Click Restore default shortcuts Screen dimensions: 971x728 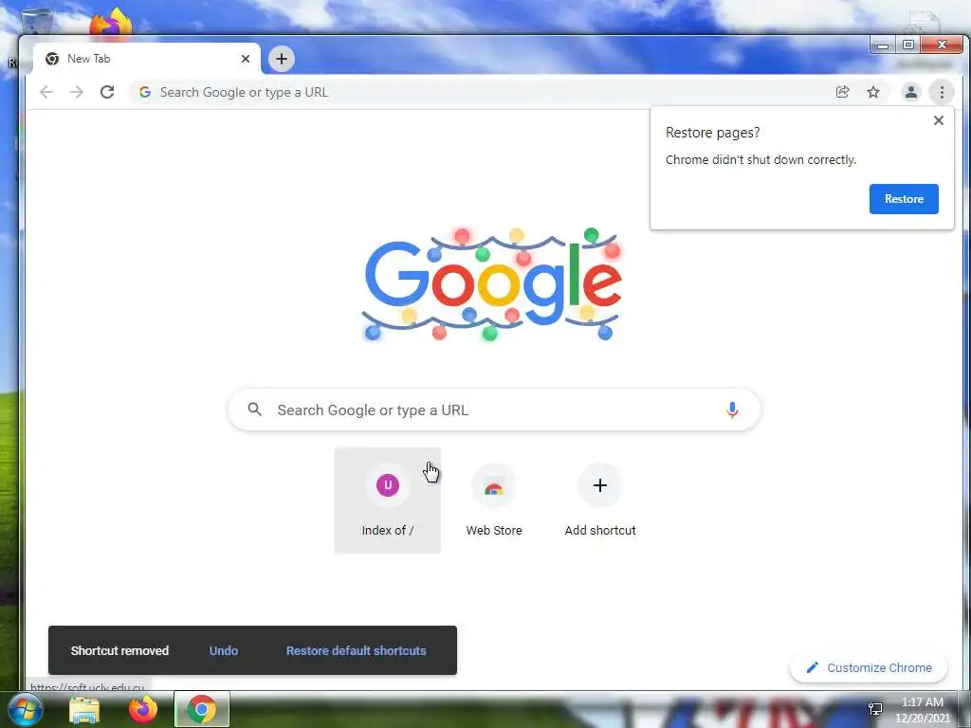tap(357, 650)
